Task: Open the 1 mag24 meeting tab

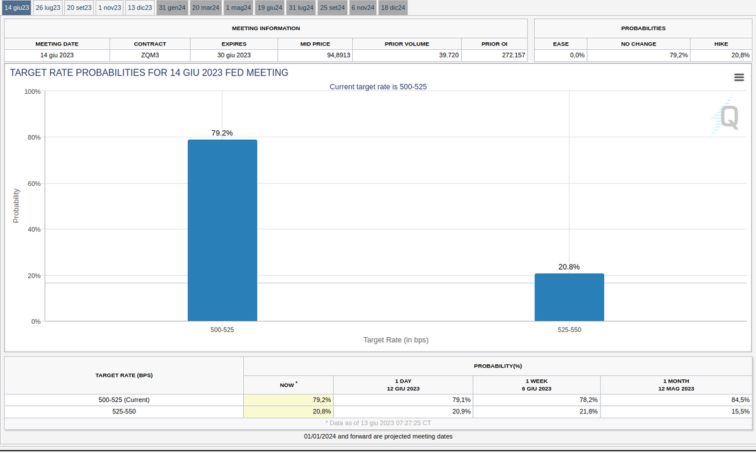Action: 239,8
